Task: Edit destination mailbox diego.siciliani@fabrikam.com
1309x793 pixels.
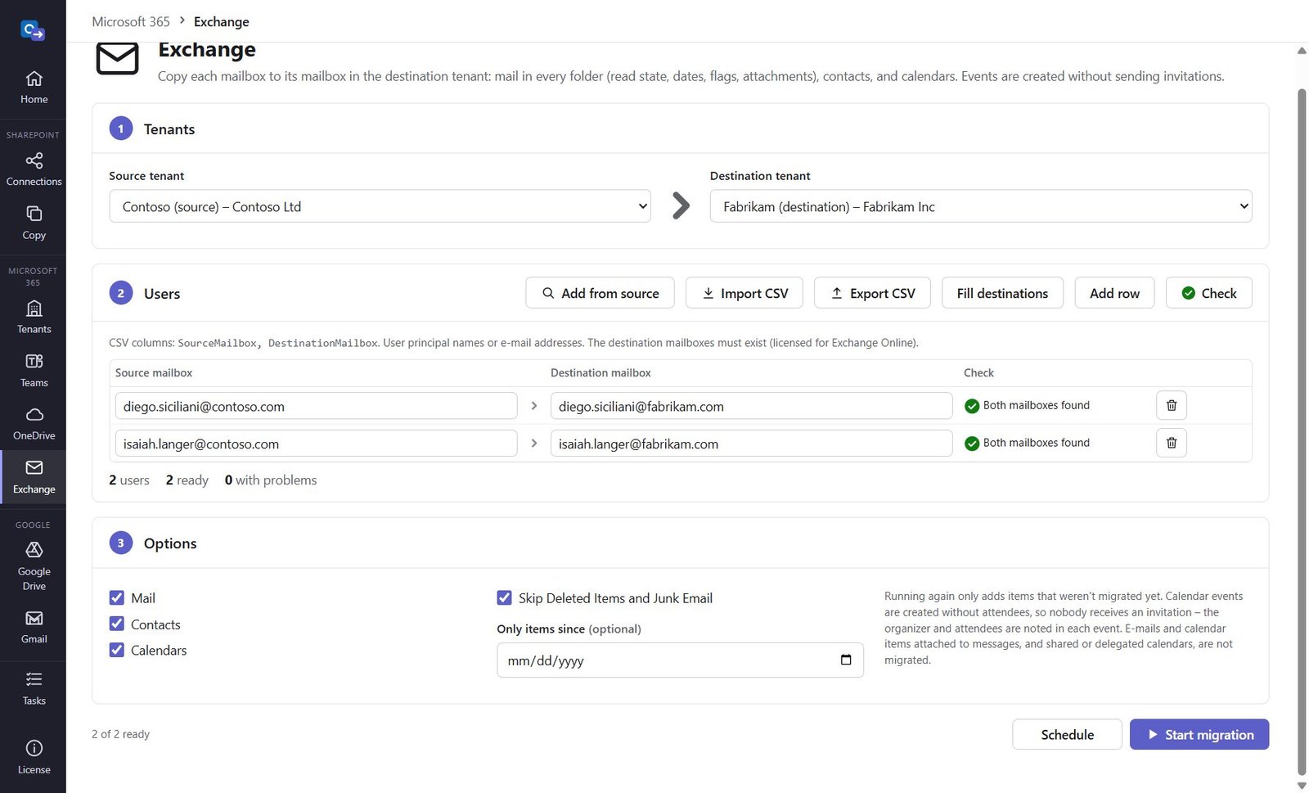Action: pyautogui.click(x=751, y=406)
